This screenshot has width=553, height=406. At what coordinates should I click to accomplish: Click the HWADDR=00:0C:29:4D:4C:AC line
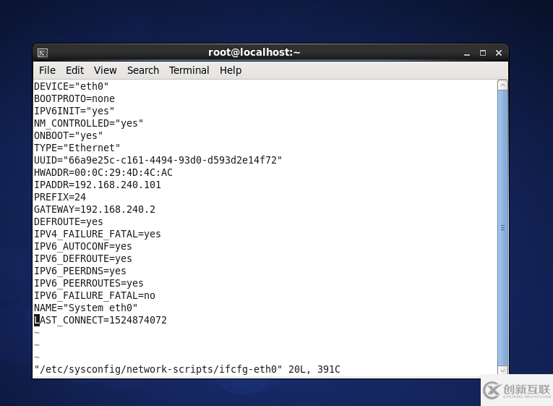click(x=103, y=173)
